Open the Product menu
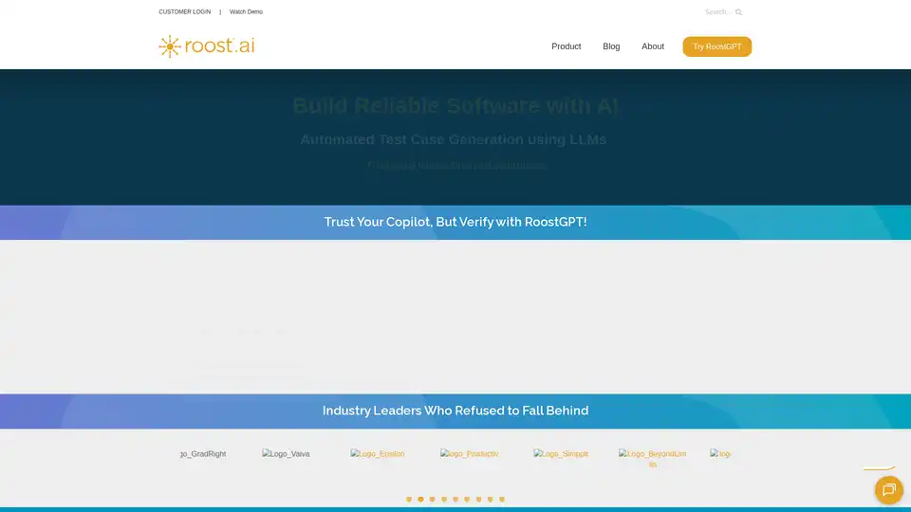This screenshot has width=911, height=512. click(x=566, y=46)
